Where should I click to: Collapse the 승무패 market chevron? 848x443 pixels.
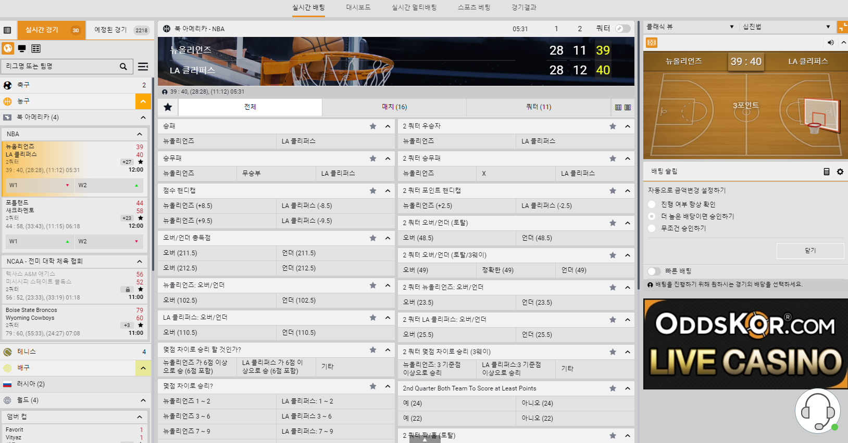click(388, 159)
